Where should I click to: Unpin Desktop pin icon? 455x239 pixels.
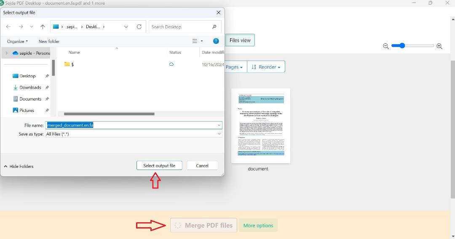(x=47, y=76)
